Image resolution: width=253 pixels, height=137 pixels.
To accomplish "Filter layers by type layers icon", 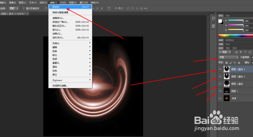I will tap(245, 52).
